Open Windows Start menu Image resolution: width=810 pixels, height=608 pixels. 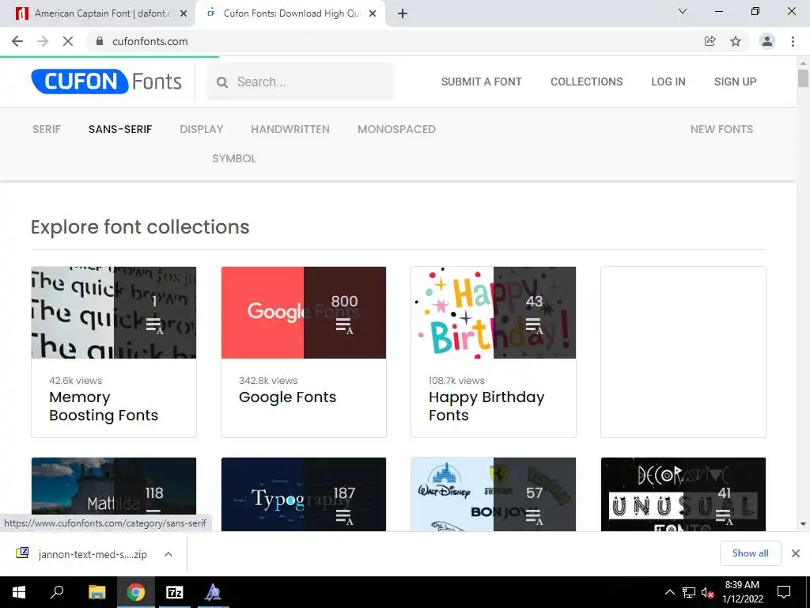click(19, 592)
